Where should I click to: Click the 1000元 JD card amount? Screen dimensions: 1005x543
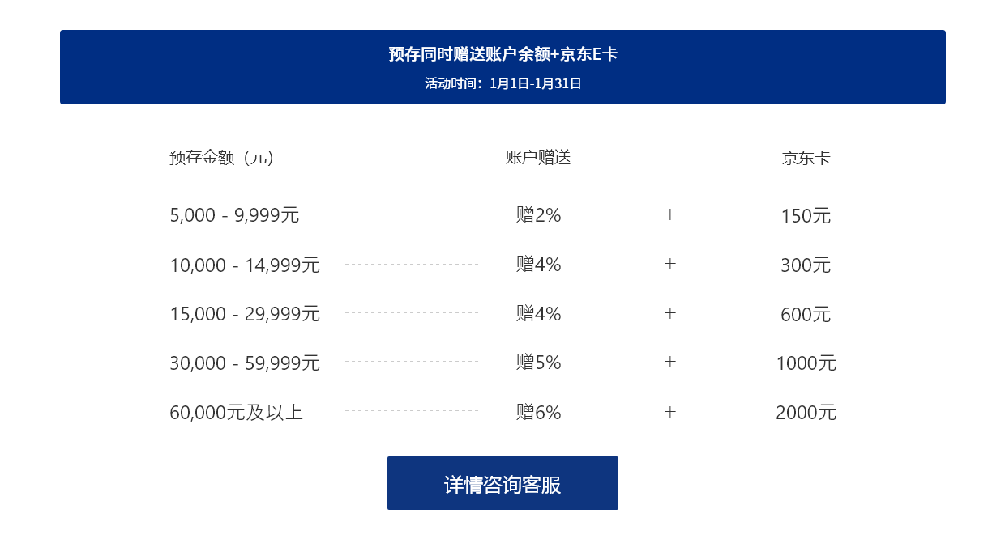pos(806,363)
